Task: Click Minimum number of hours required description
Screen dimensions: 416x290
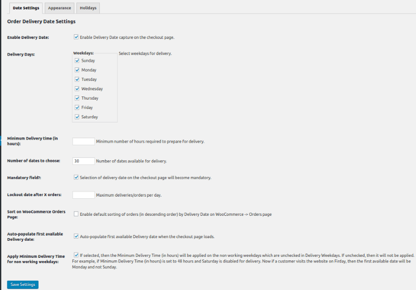Action: [x=150, y=142]
